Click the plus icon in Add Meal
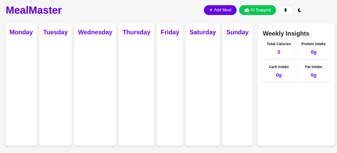The height and width of the screenshot is (153, 337). pyautogui.click(x=211, y=10)
